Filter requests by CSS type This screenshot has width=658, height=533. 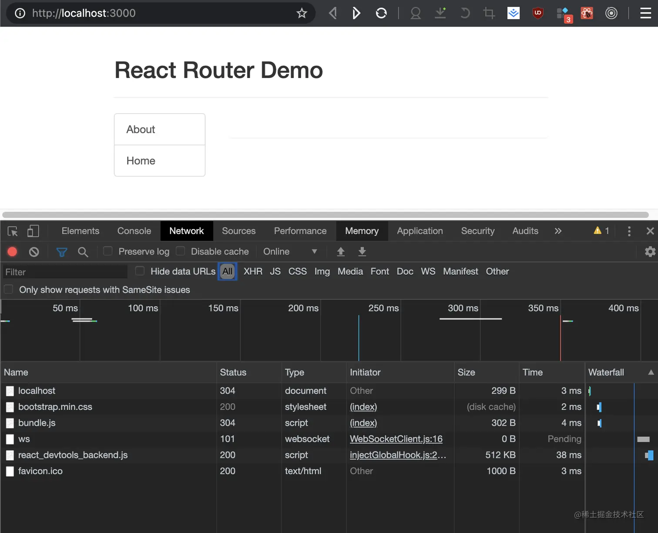(x=298, y=271)
